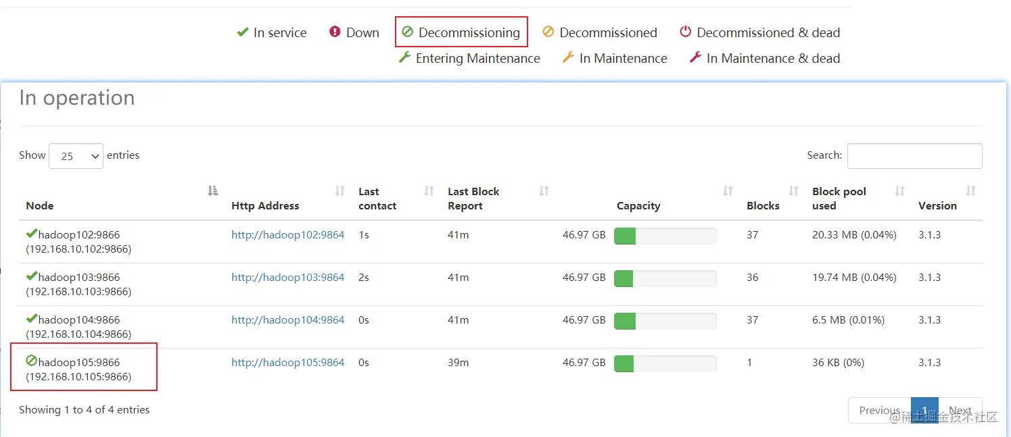Open the http://hadoop105:9864 link

pyautogui.click(x=288, y=363)
